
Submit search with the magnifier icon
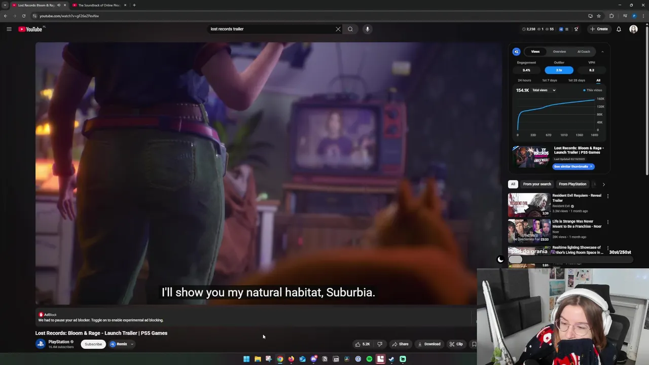350,29
